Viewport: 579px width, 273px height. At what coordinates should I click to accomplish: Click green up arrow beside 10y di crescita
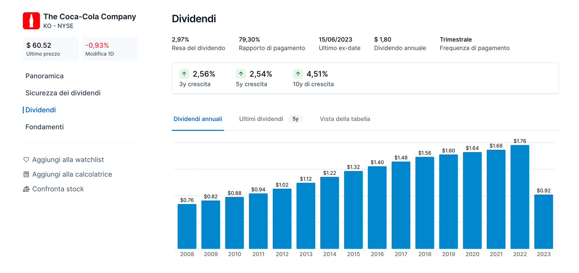pos(298,74)
